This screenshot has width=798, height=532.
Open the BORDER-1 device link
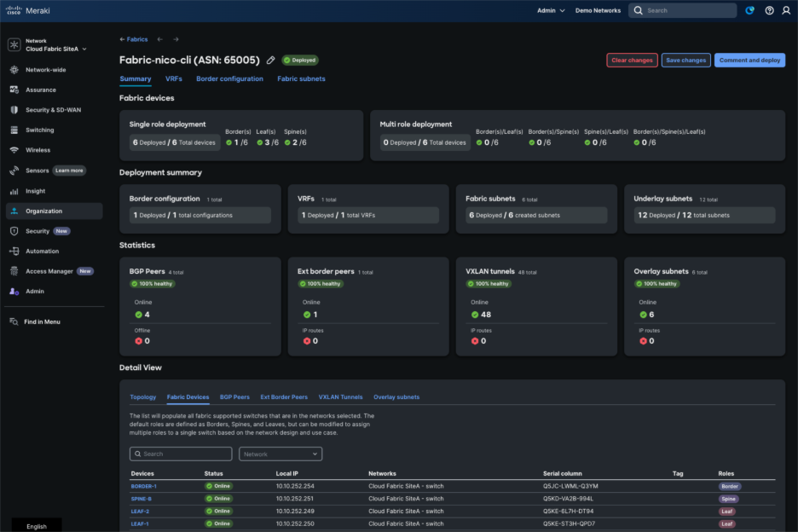[x=143, y=486]
